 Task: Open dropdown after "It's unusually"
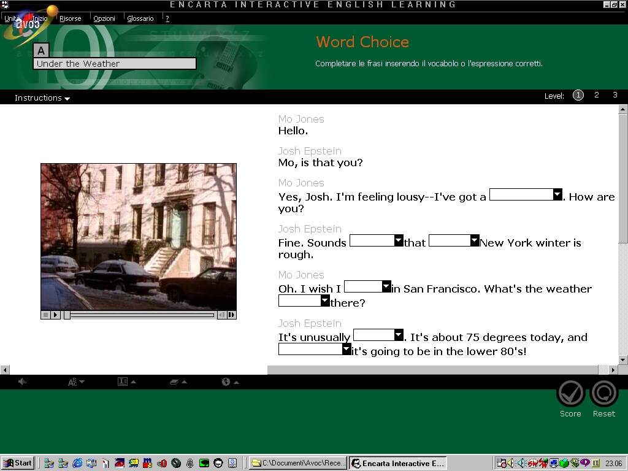tap(398, 335)
